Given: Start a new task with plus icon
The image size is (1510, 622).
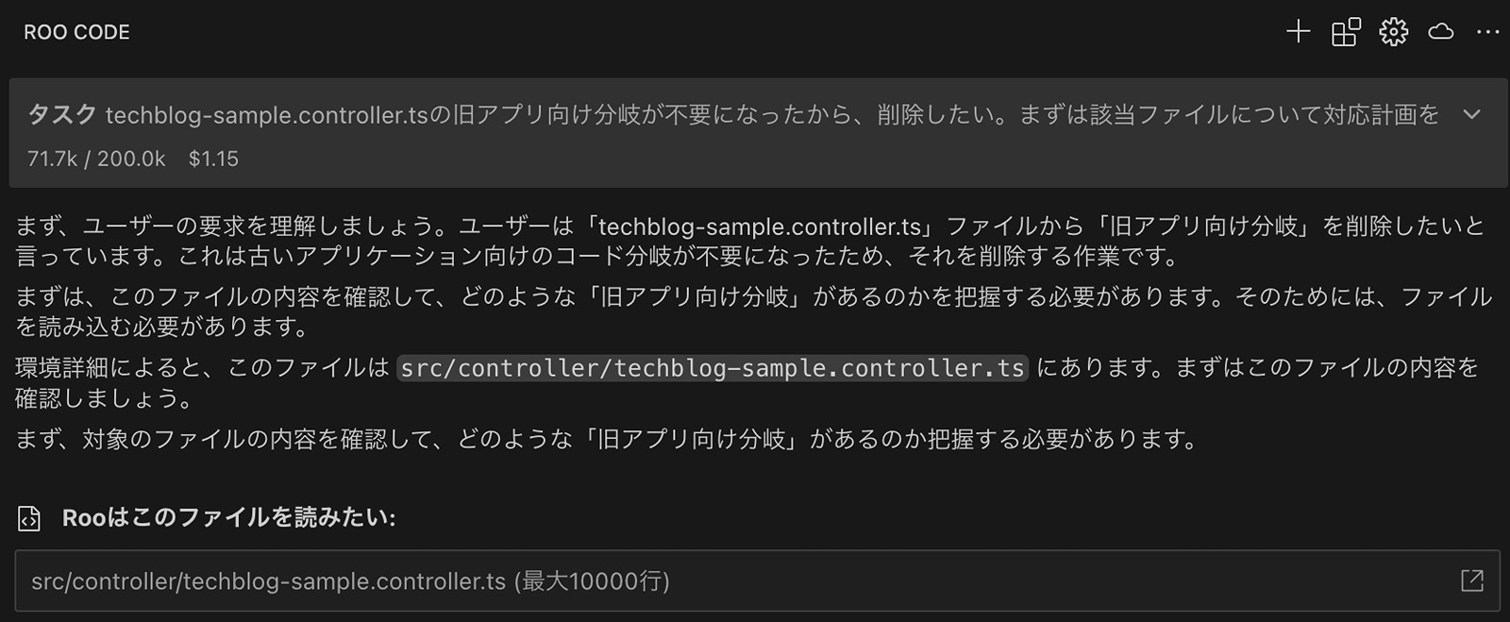Looking at the screenshot, I should 1298,32.
